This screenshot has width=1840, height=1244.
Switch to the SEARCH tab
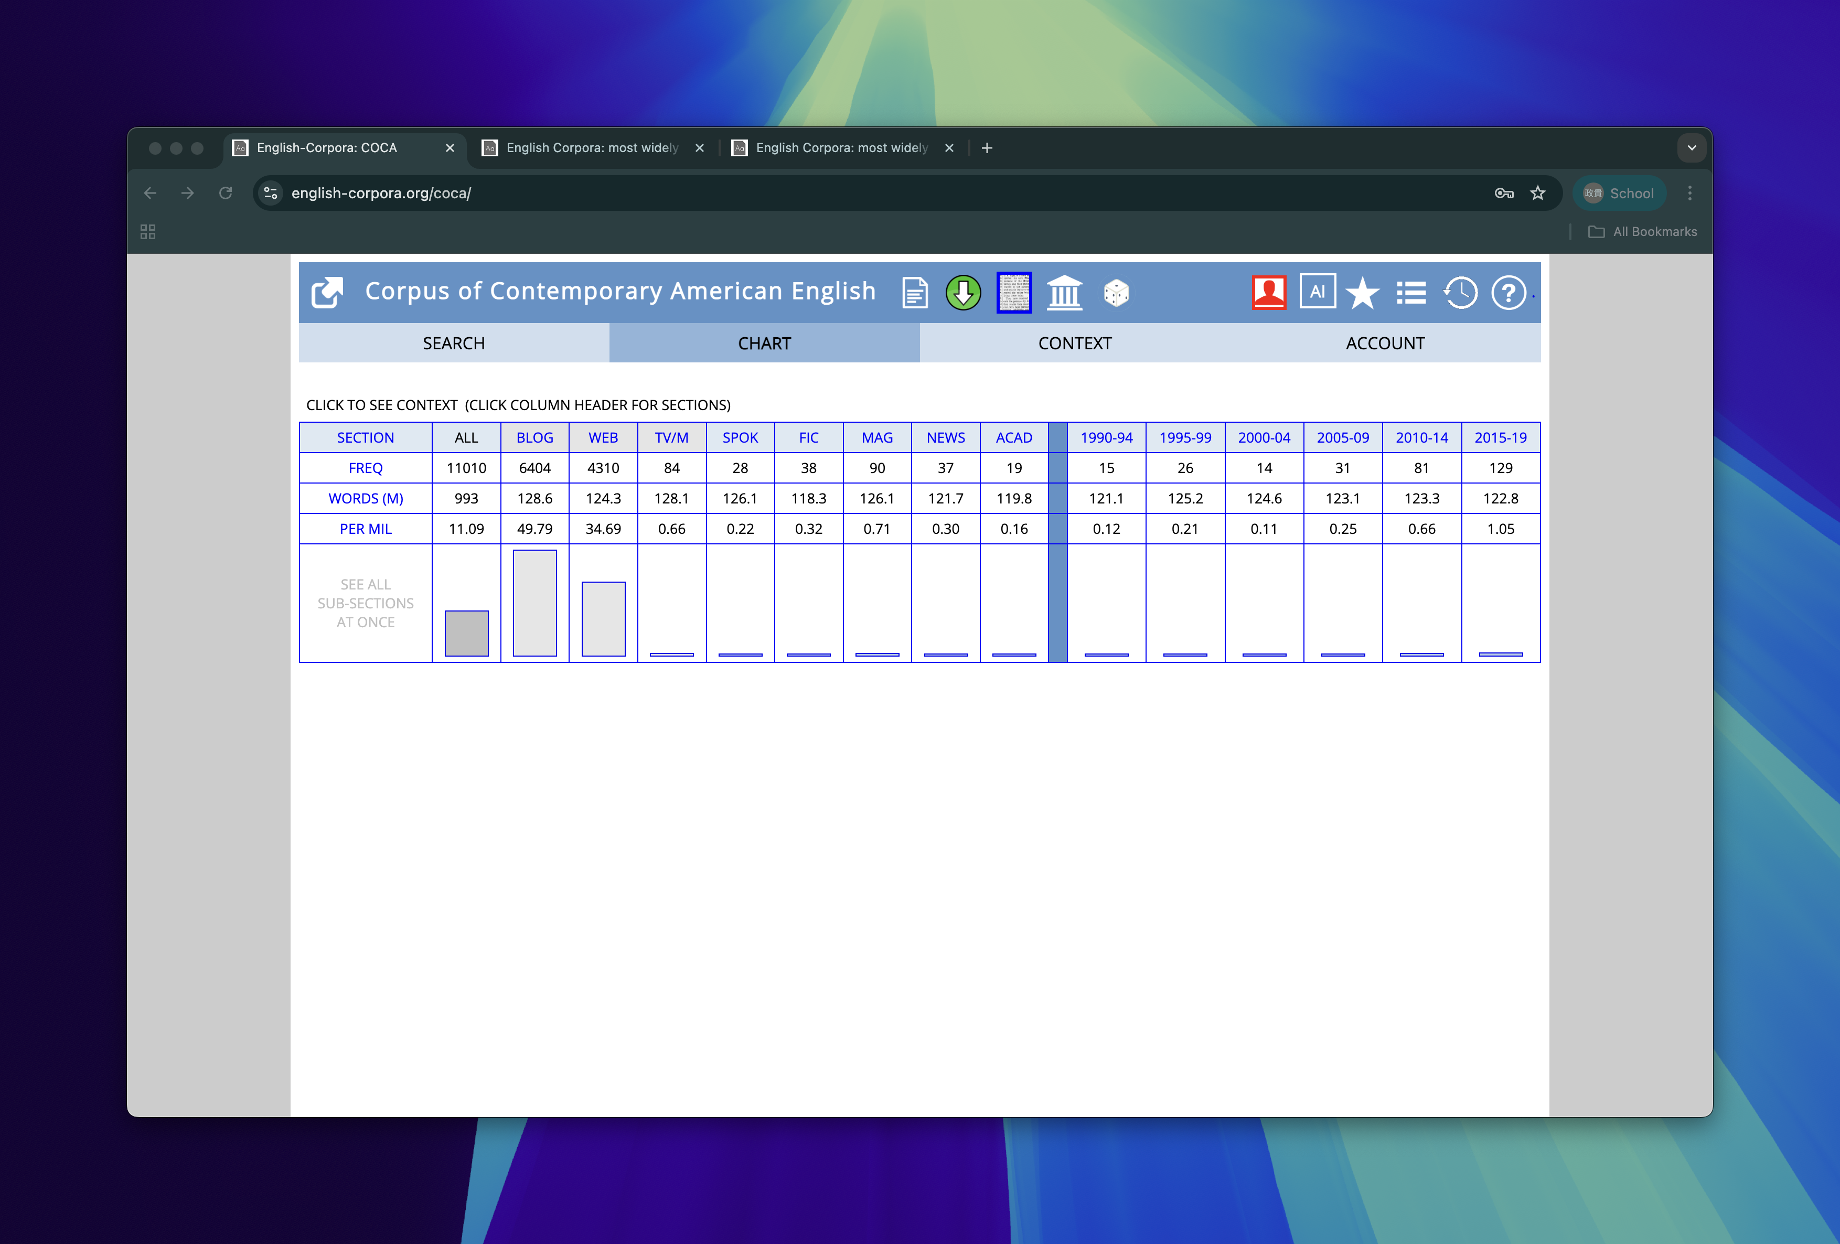click(x=454, y=344)
